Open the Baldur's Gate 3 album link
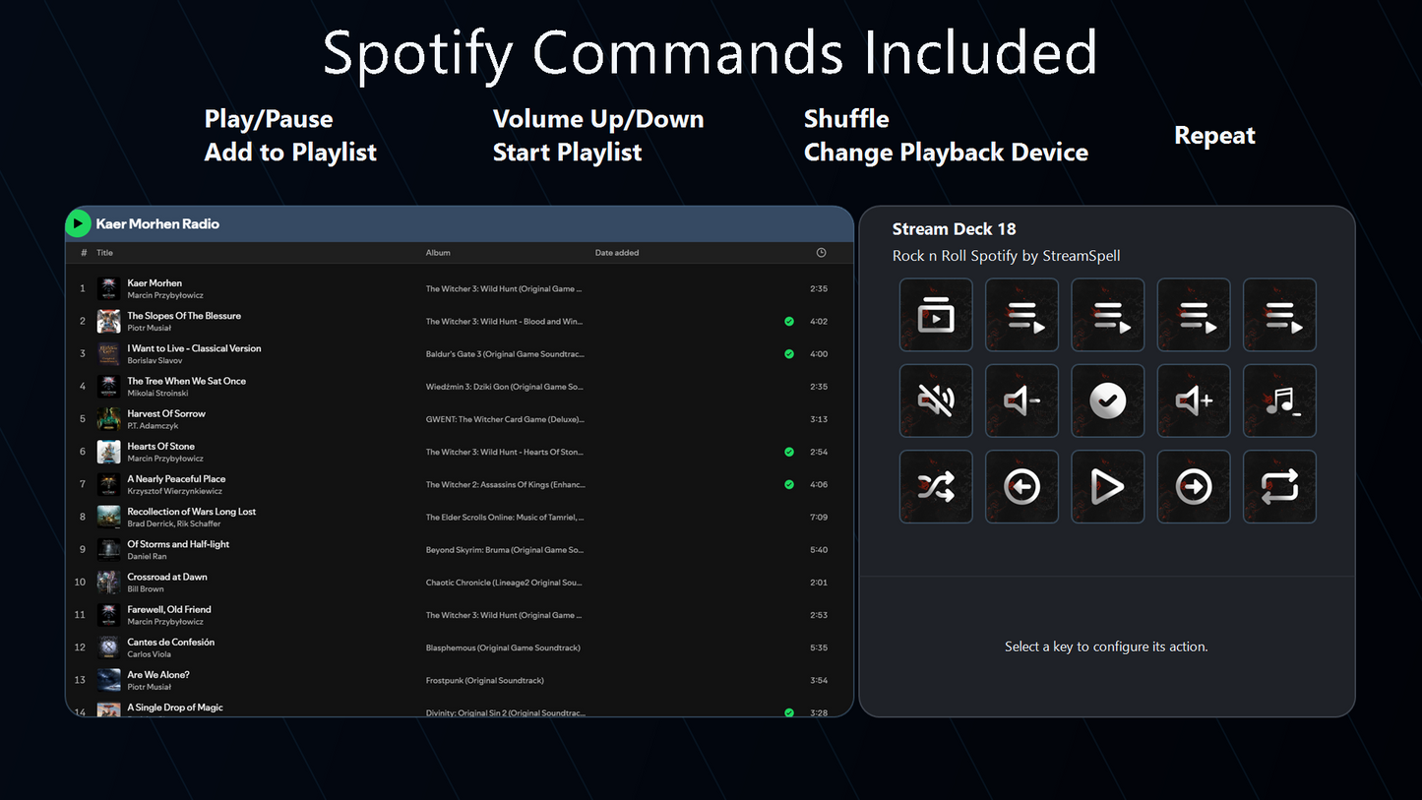The image size is (1422, 800). pos(505,354)
